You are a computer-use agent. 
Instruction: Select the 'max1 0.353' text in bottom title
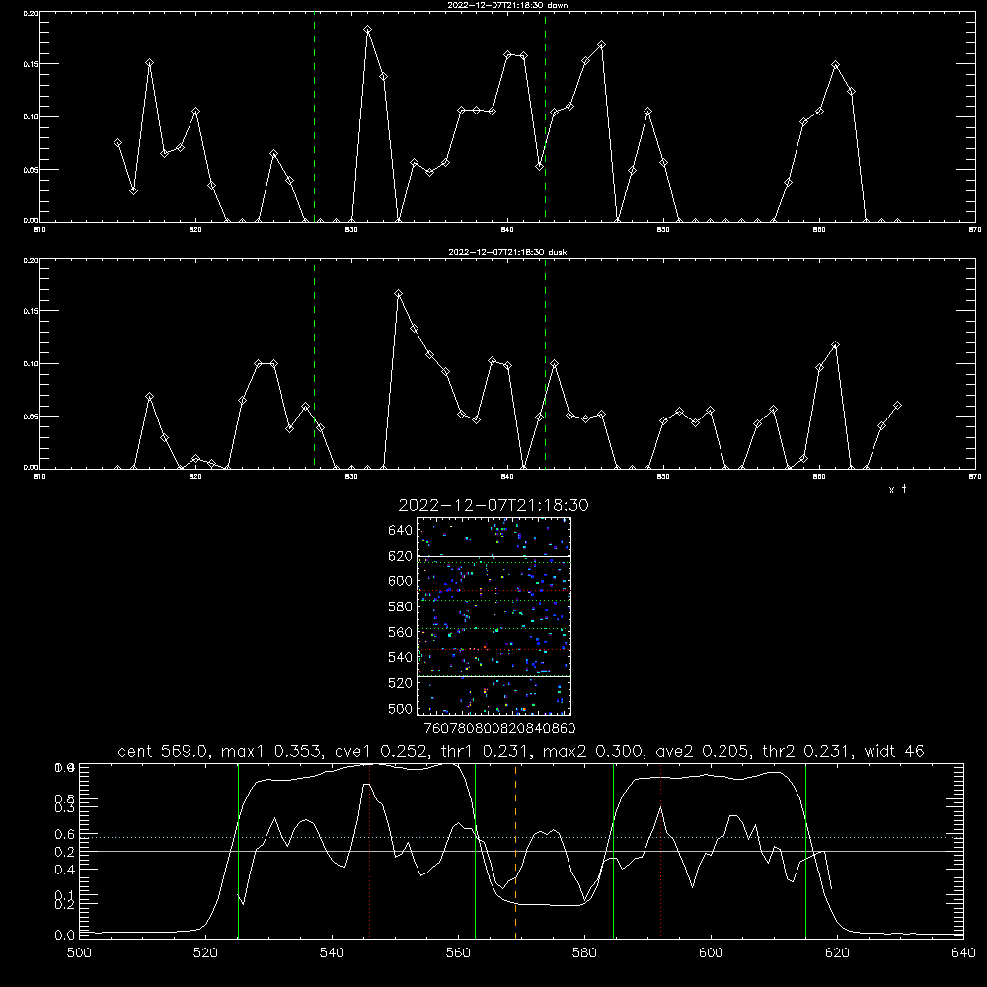pyautogui.click(x=272, y=751)
